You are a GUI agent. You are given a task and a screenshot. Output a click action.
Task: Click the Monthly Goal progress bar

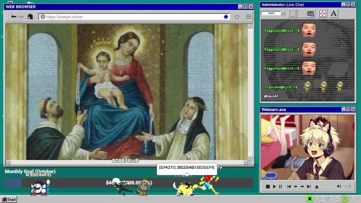[x=129, y=183]
